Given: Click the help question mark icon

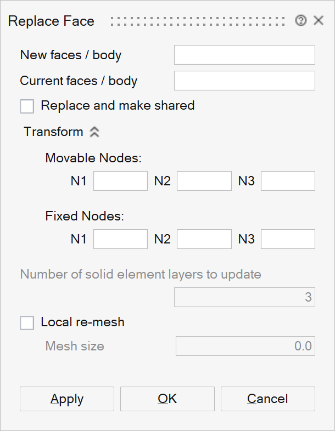Looking at the screenshot, I should tap(300, 21).
